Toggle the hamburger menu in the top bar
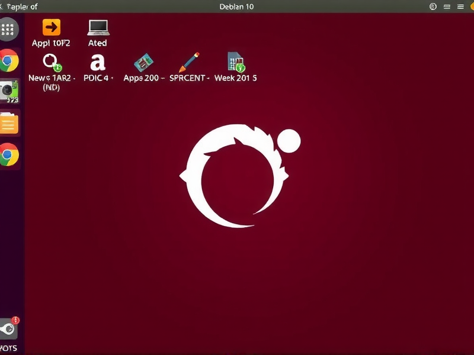 pyautogui.click(x=460, y=7)
